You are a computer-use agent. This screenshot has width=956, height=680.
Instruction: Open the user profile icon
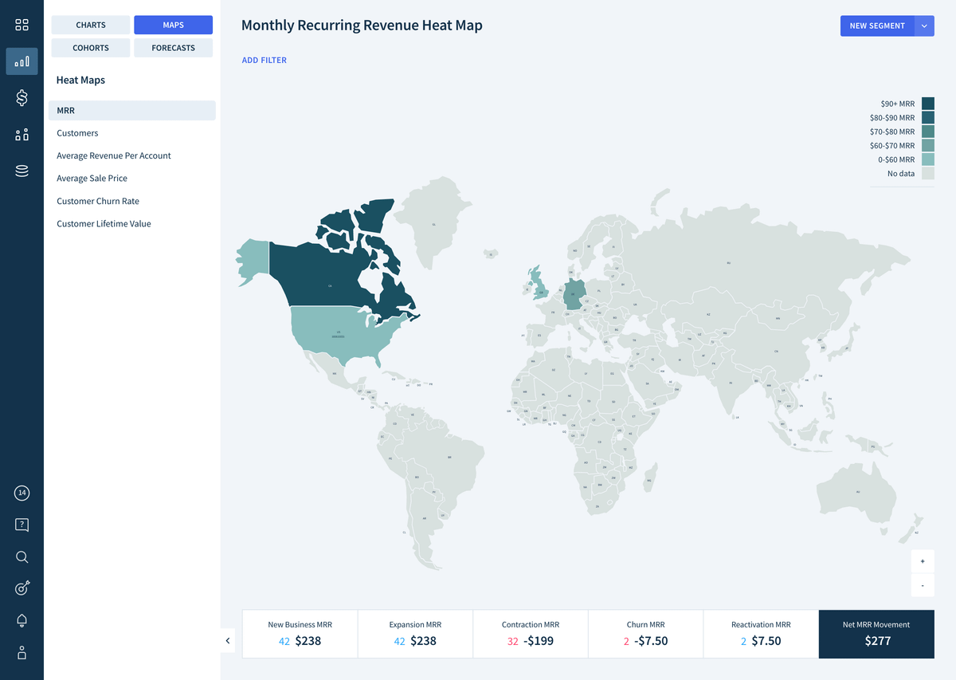[x=22, y=652]
